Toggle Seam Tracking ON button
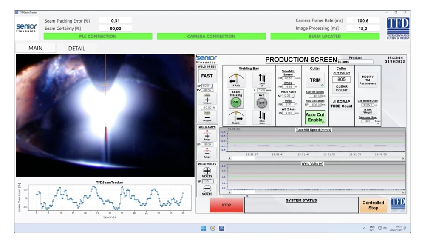 point(236,103)
